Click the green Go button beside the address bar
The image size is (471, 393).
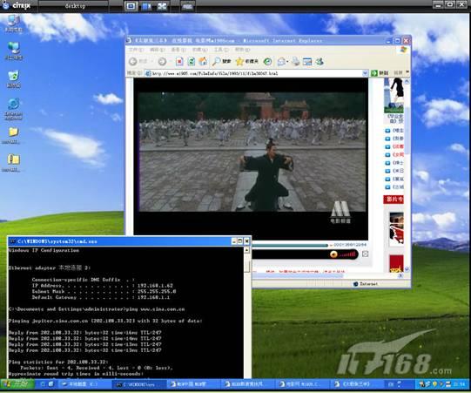[x=380, y=73]
